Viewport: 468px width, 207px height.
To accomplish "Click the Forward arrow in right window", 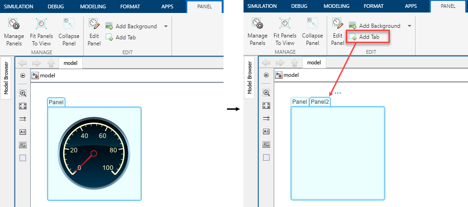I will pyautogui.click(x=280, y=63).
